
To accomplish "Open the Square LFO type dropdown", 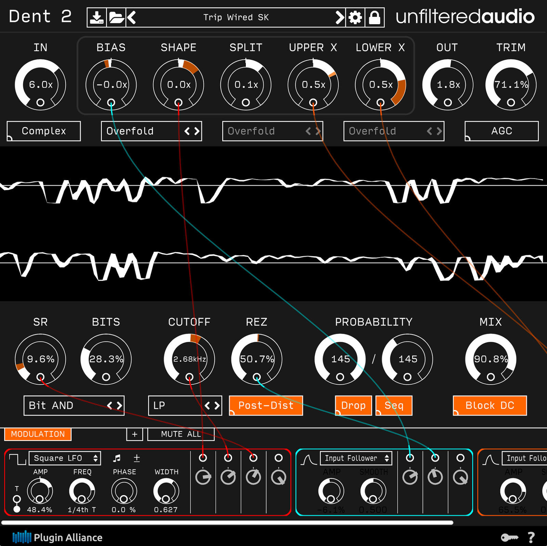I will (65, 458).
